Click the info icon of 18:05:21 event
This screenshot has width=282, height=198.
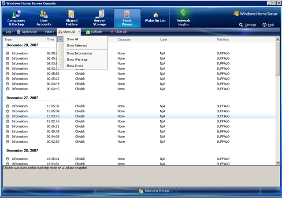[x=7, y=159]
